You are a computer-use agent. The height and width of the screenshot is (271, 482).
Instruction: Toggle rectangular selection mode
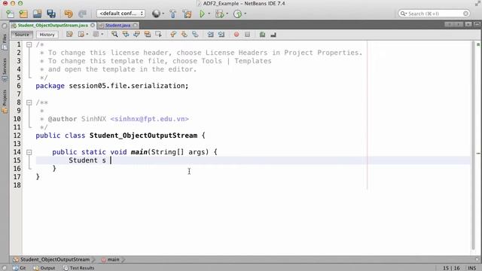pyautogui.click(x=158, y=35)
